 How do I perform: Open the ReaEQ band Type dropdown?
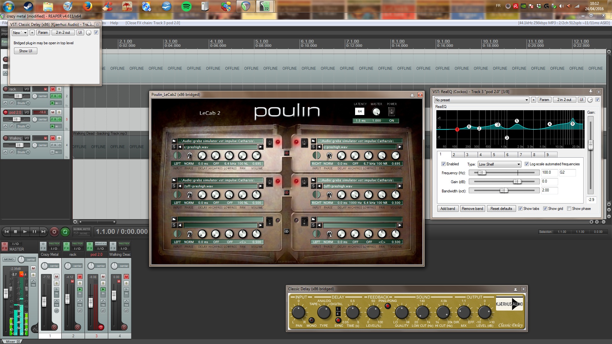click(x=499, y=164)
